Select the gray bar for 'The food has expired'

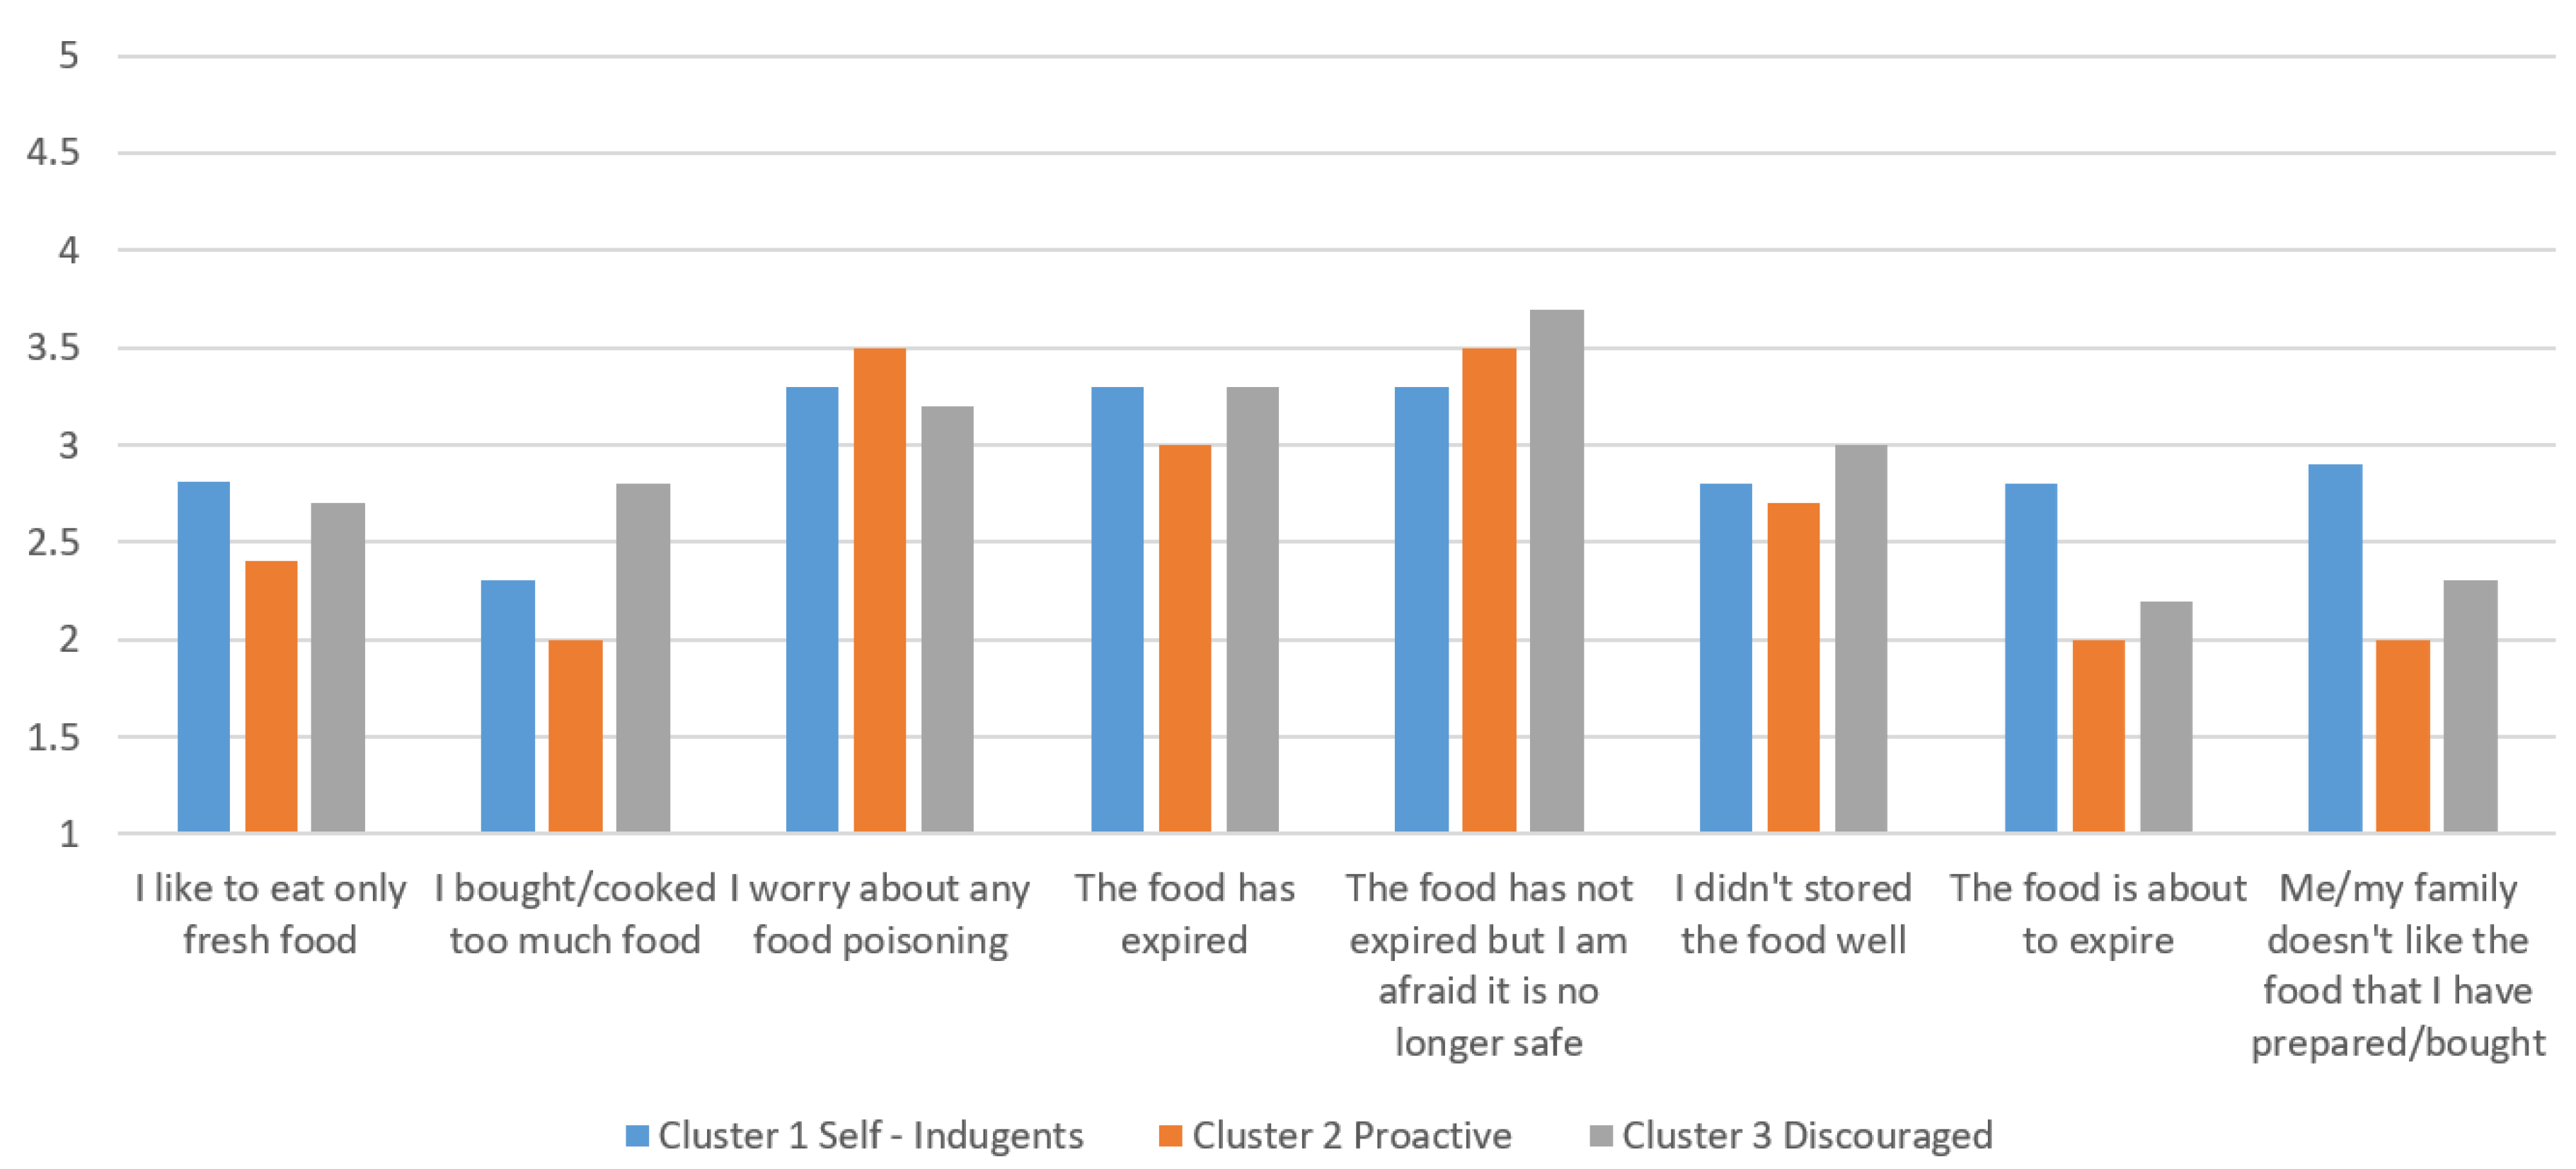click(1253, 609)
